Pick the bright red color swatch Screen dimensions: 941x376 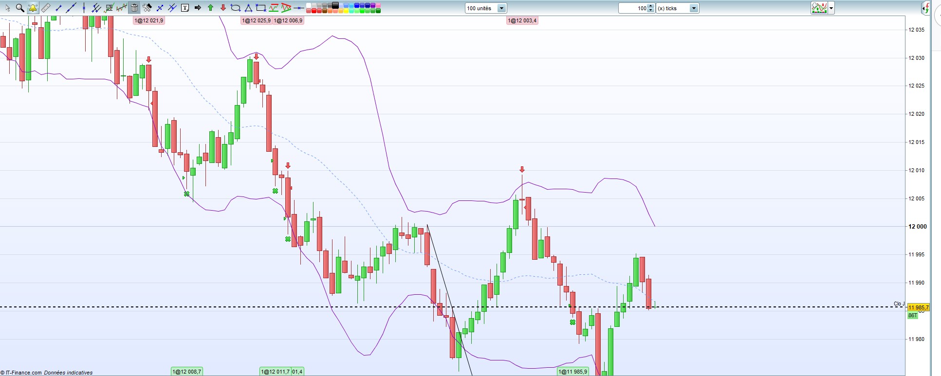click(x=314, y=11)
